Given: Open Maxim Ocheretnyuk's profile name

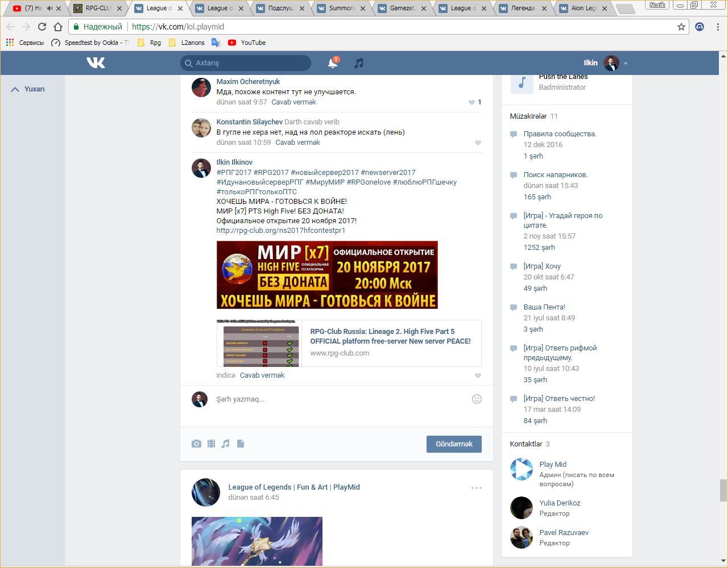Looking at the screenshot, I should (248, 82).
